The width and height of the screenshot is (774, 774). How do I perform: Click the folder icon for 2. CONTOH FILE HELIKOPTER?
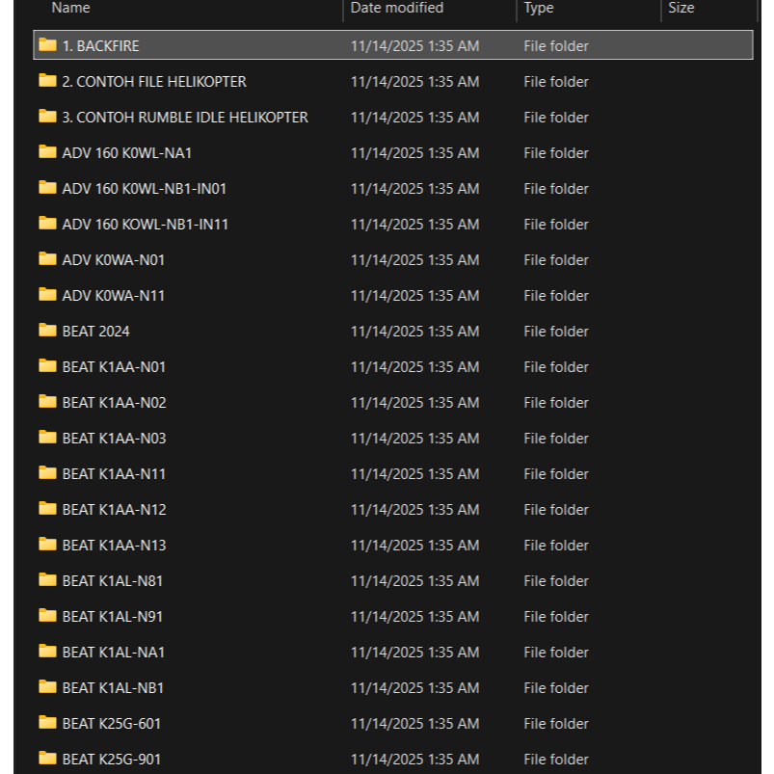46,81
